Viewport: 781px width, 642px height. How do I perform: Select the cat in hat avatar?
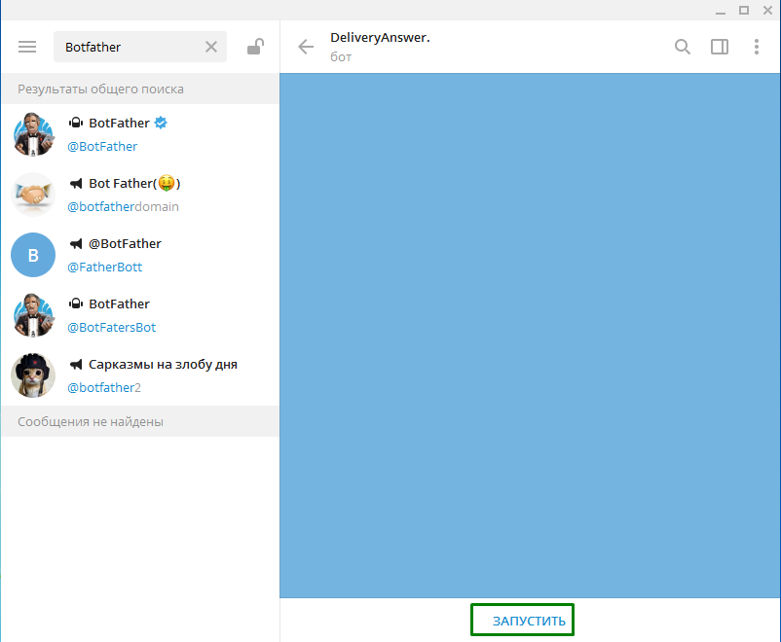(x=33, y=375)
